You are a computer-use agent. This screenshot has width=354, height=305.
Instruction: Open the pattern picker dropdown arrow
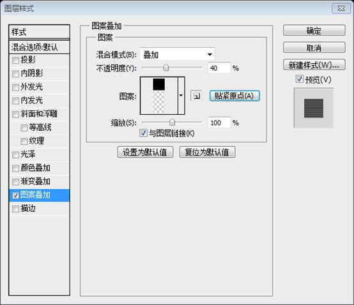[181, 96]
